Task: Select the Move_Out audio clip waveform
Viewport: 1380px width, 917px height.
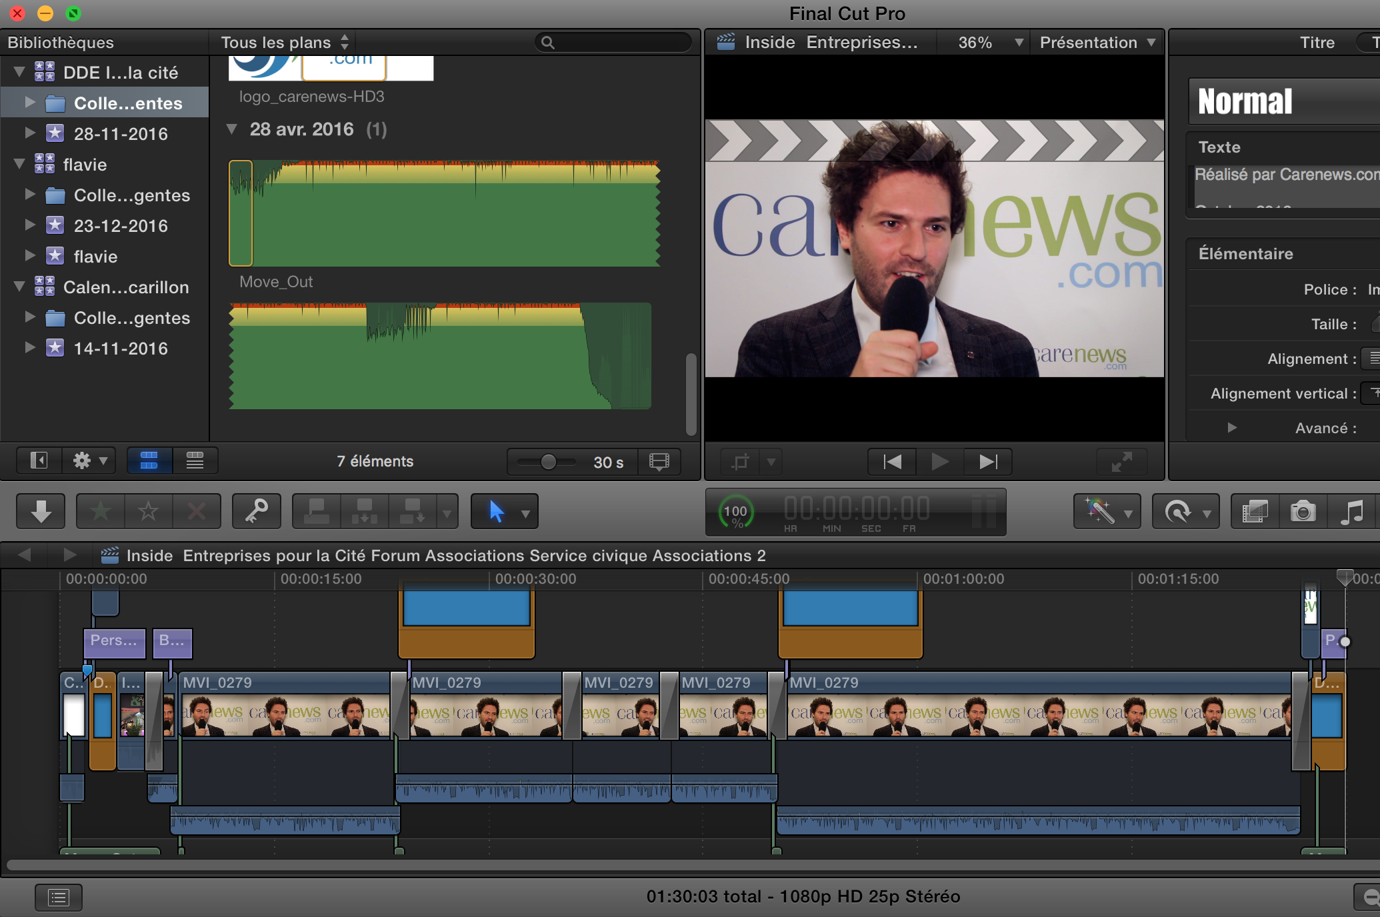Action: pos(445,213)
